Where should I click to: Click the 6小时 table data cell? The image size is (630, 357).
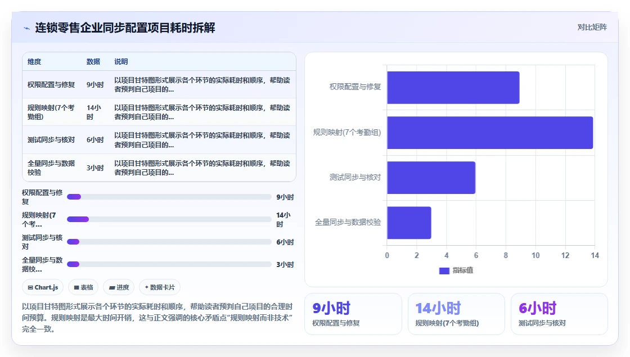(95, 140)
